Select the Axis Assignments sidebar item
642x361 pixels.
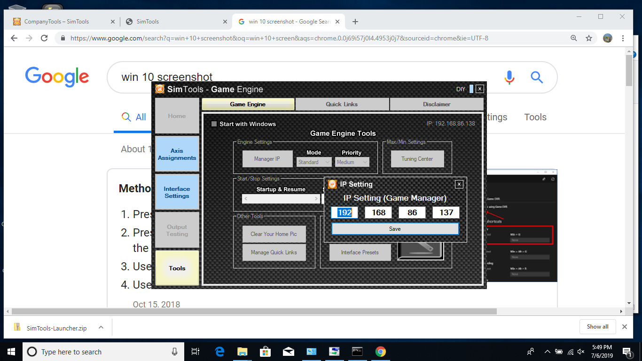(177, 155)
